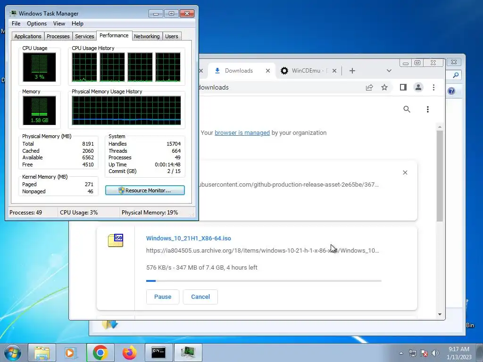This screenshot has width=483, height=362.
Task: Open the browser is managed link
Action: point(242,132)
